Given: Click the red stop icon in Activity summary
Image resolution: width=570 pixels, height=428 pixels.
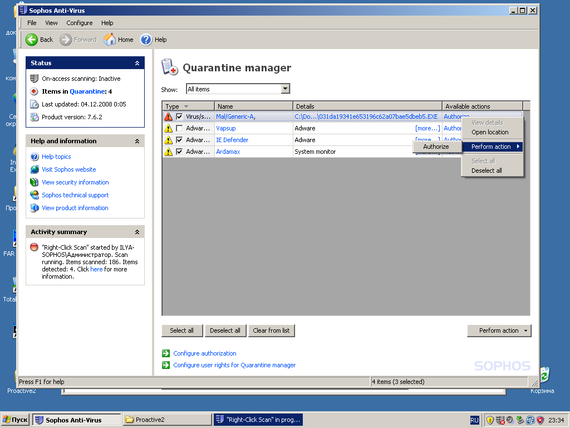Looking at the screenshot, I should [x=34, y=247].
